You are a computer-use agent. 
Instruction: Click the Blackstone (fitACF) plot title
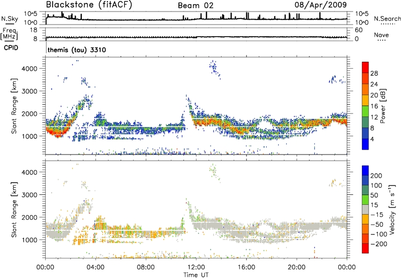coord(89,5)
